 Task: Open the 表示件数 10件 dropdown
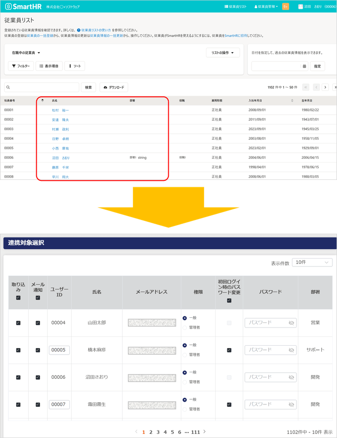312,262
